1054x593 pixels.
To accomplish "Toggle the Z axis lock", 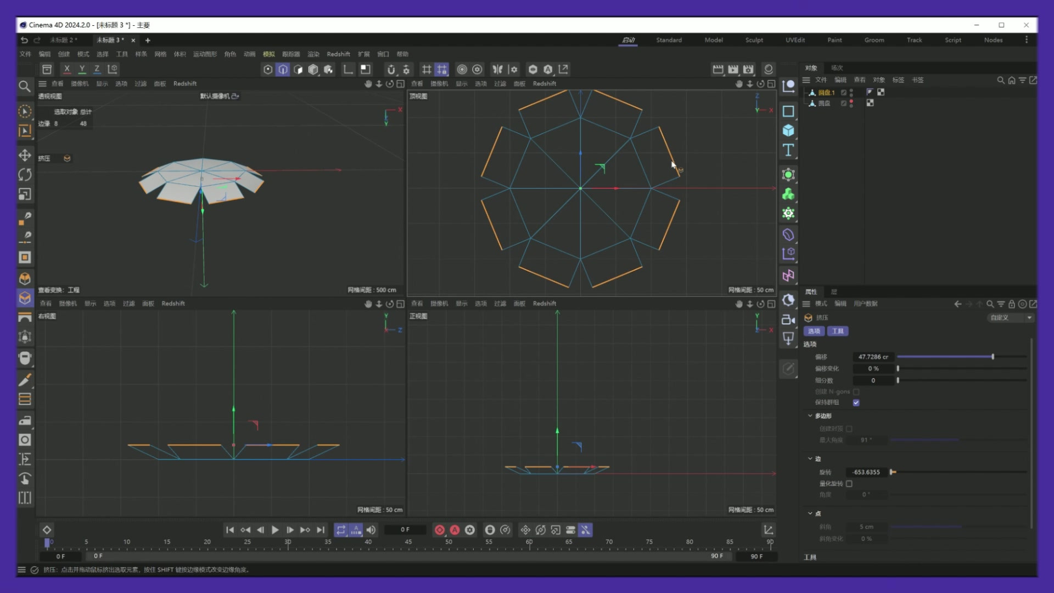I will click(x=97, y=69).
